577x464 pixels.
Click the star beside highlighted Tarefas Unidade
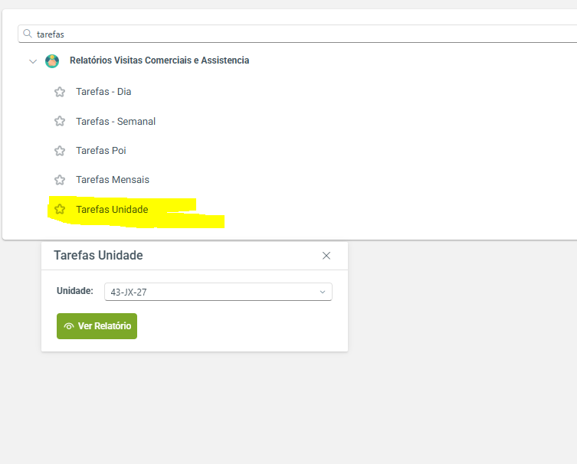60,209
